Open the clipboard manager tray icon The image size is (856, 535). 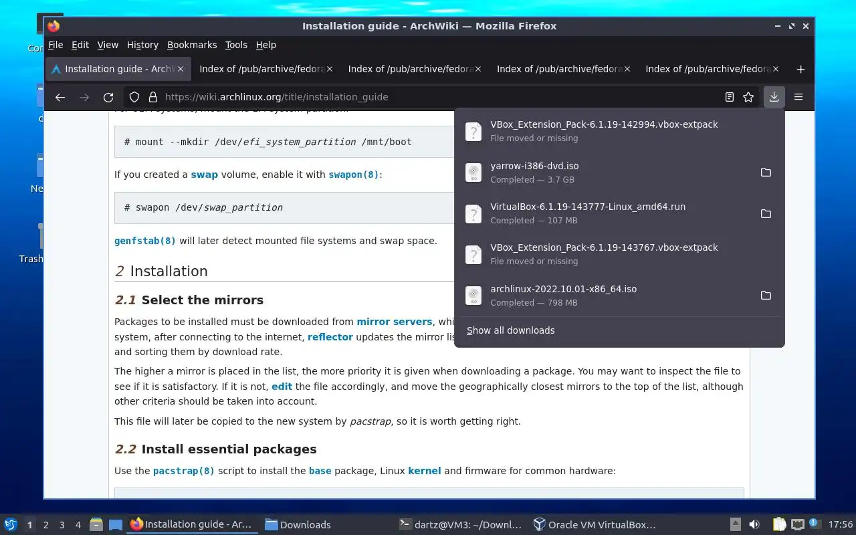tap(779, 524)
